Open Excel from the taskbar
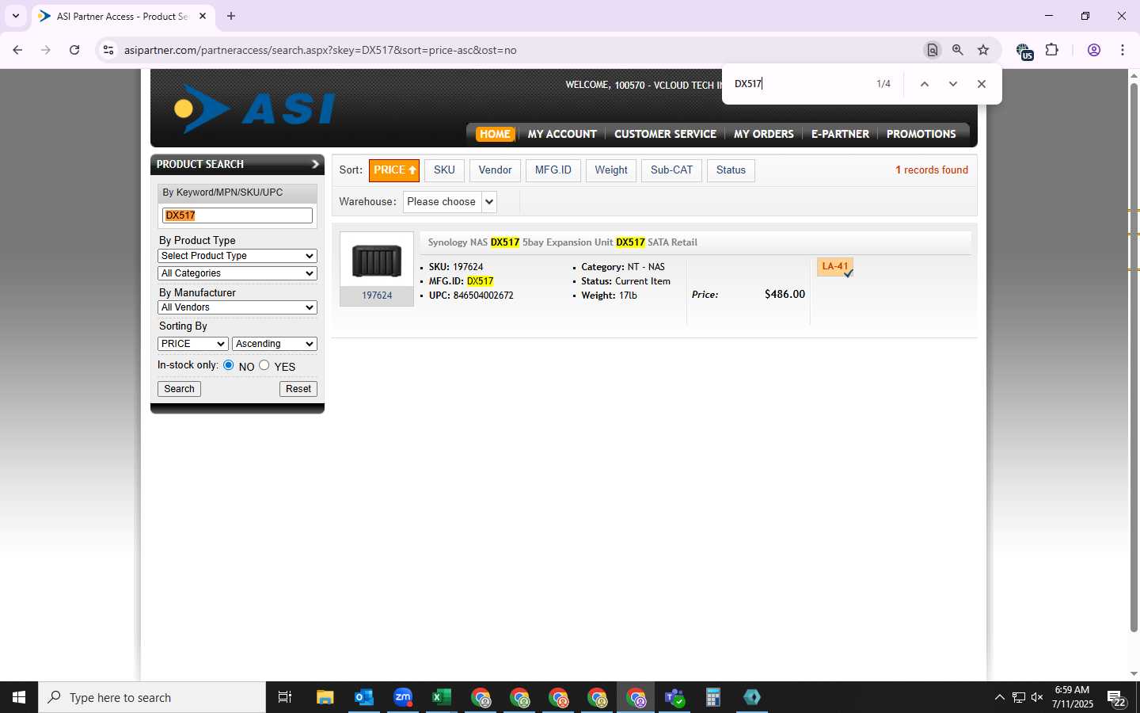This screenshot has height=713, width=1140. [x=442, y=697]
